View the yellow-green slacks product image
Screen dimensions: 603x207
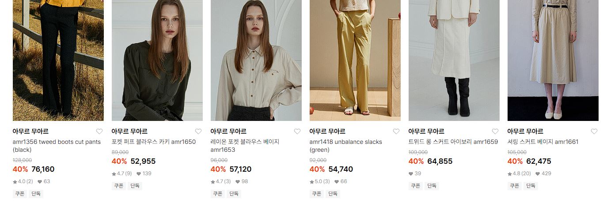tap(355, 60)
